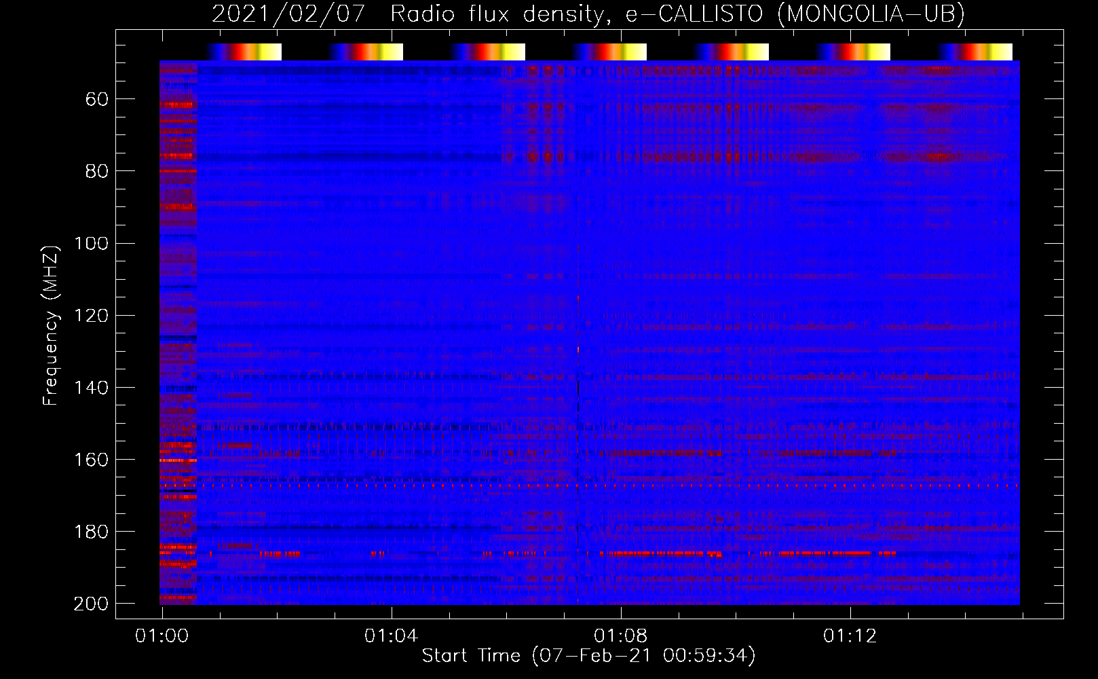Click the 160 frequency tick label

coord(91,460)
